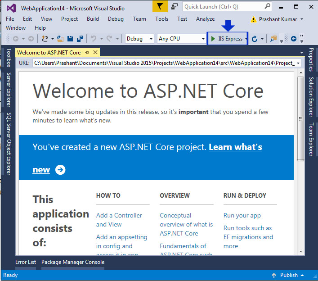
Task: Open the File menu
Action: (x=10, y=19)
